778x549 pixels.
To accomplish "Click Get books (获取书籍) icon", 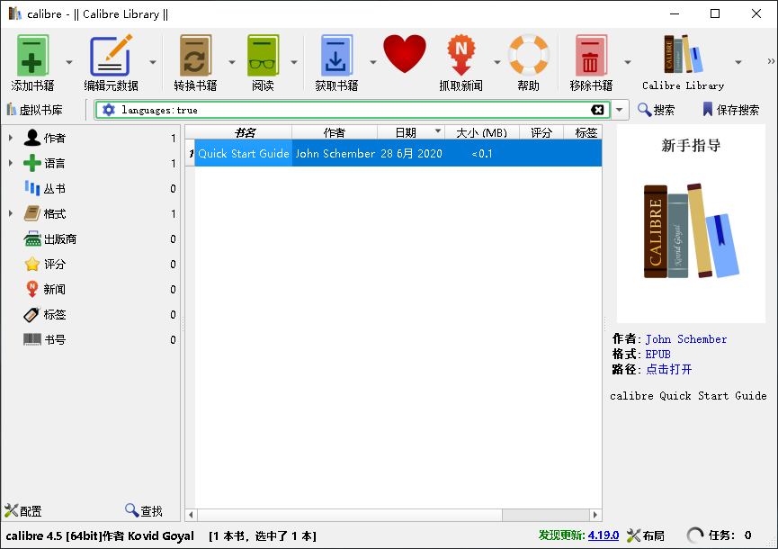I will (336, 55).
